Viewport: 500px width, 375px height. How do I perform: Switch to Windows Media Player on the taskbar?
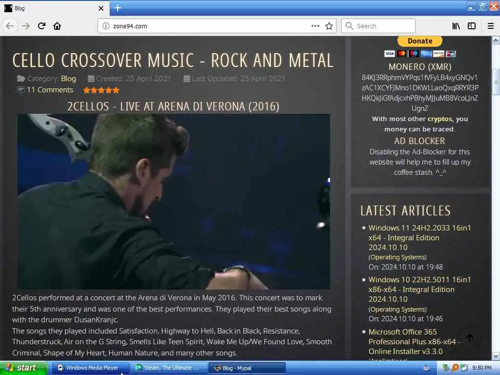tap(90, 368)
